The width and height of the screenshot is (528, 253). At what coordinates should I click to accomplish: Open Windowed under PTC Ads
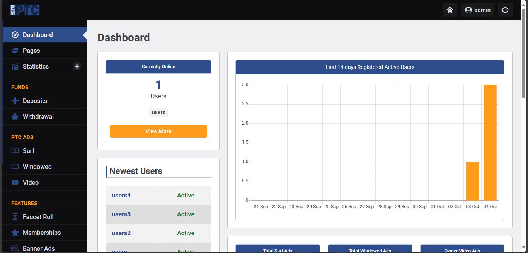(x=45, y=167)
